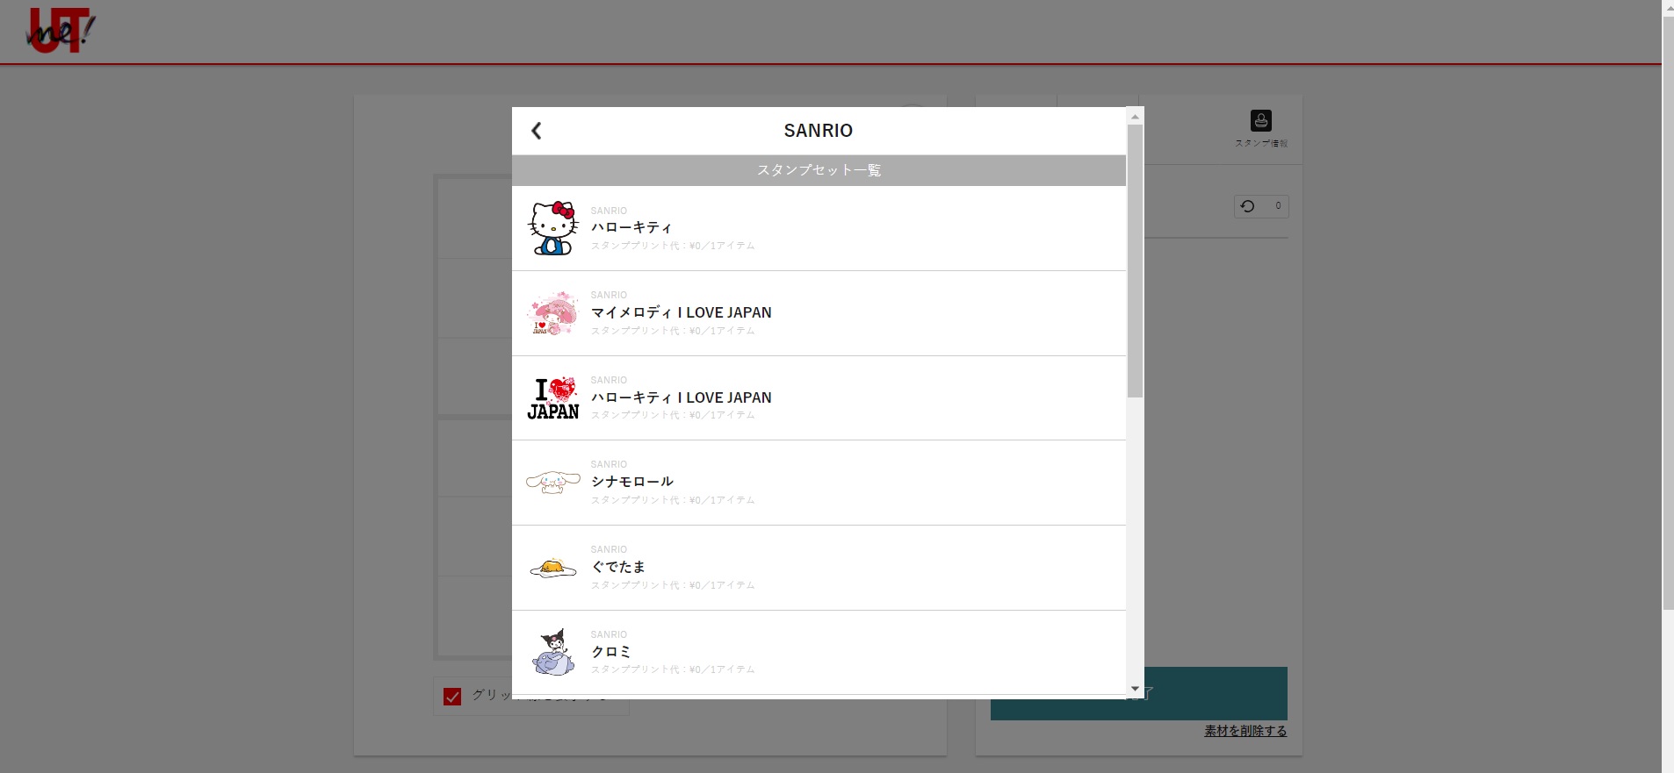The image size is (1674, 773).
Task: Toggle the grid display checkbox
Action: pyautogui.click(x=452, y=697)
